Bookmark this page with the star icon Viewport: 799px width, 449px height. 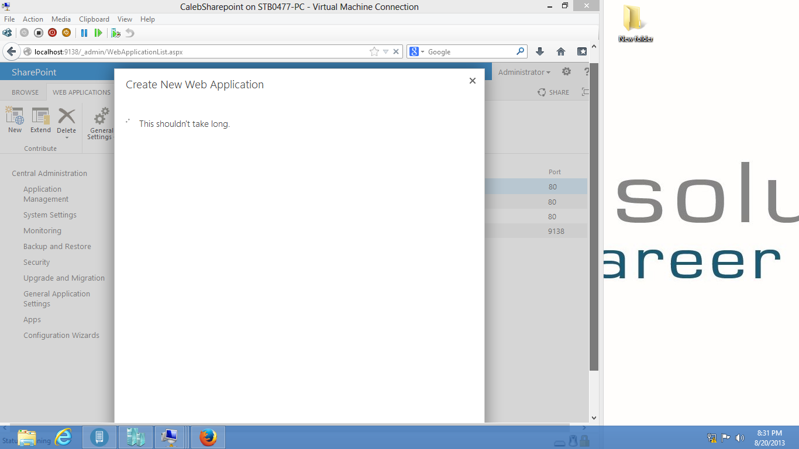pyautogui.click(x=374, y=51)
